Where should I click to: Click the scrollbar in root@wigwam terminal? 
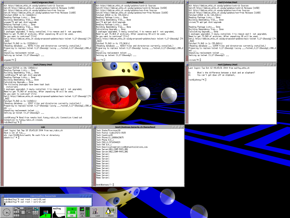pyautogui.click(x=2, y=33)
